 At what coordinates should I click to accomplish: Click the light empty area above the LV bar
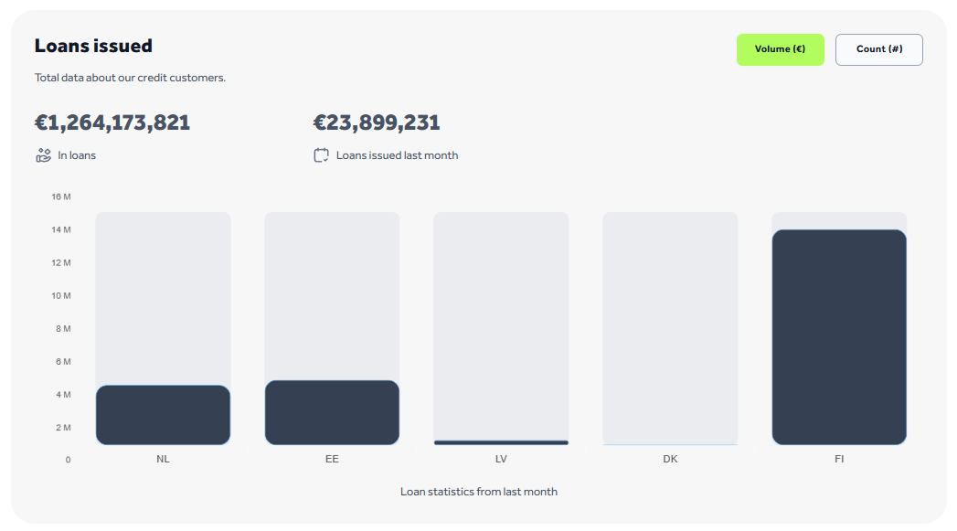[501, 320]
